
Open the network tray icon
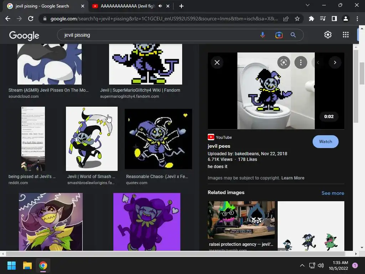click(x=312, y=265)
